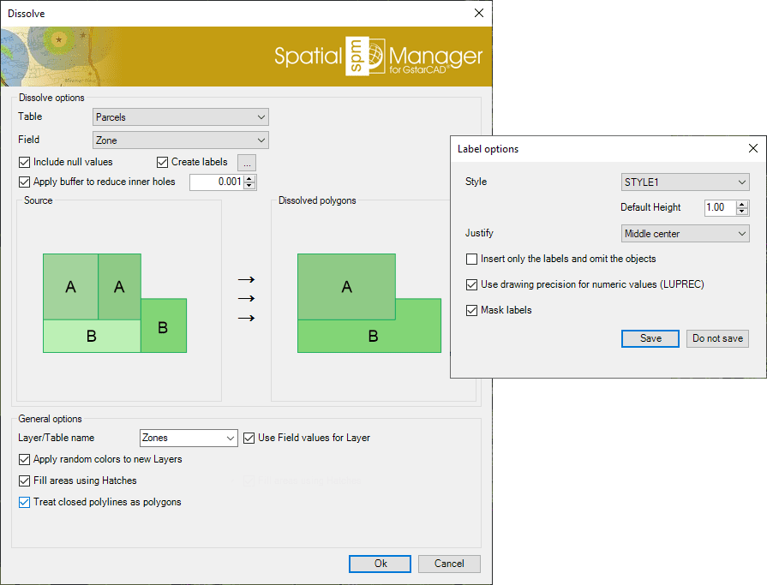
Task: Disable Apply buffer to reduce inner holes
Action: (x=24, y=182)
